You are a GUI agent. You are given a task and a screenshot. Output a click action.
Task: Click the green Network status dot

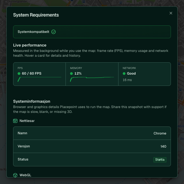124,74
